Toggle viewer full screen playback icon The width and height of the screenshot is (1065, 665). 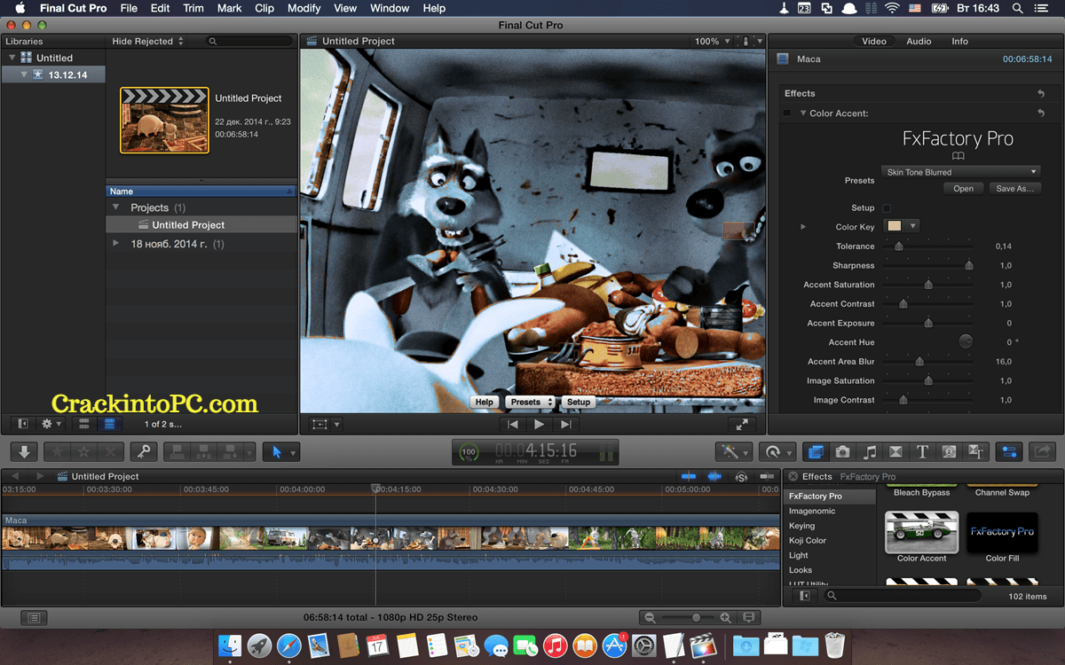tap(741, 425)
